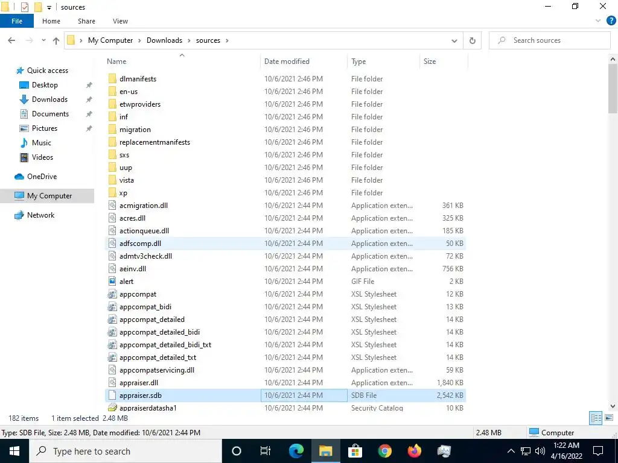Open the Customize Quick Access Toolbar dropdown
Viewport: 618px width, 463px height.
tap(49, 7)
